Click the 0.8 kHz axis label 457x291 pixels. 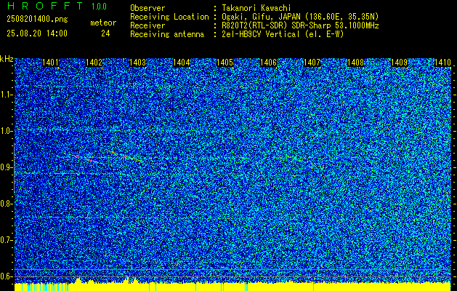(6, 204)
